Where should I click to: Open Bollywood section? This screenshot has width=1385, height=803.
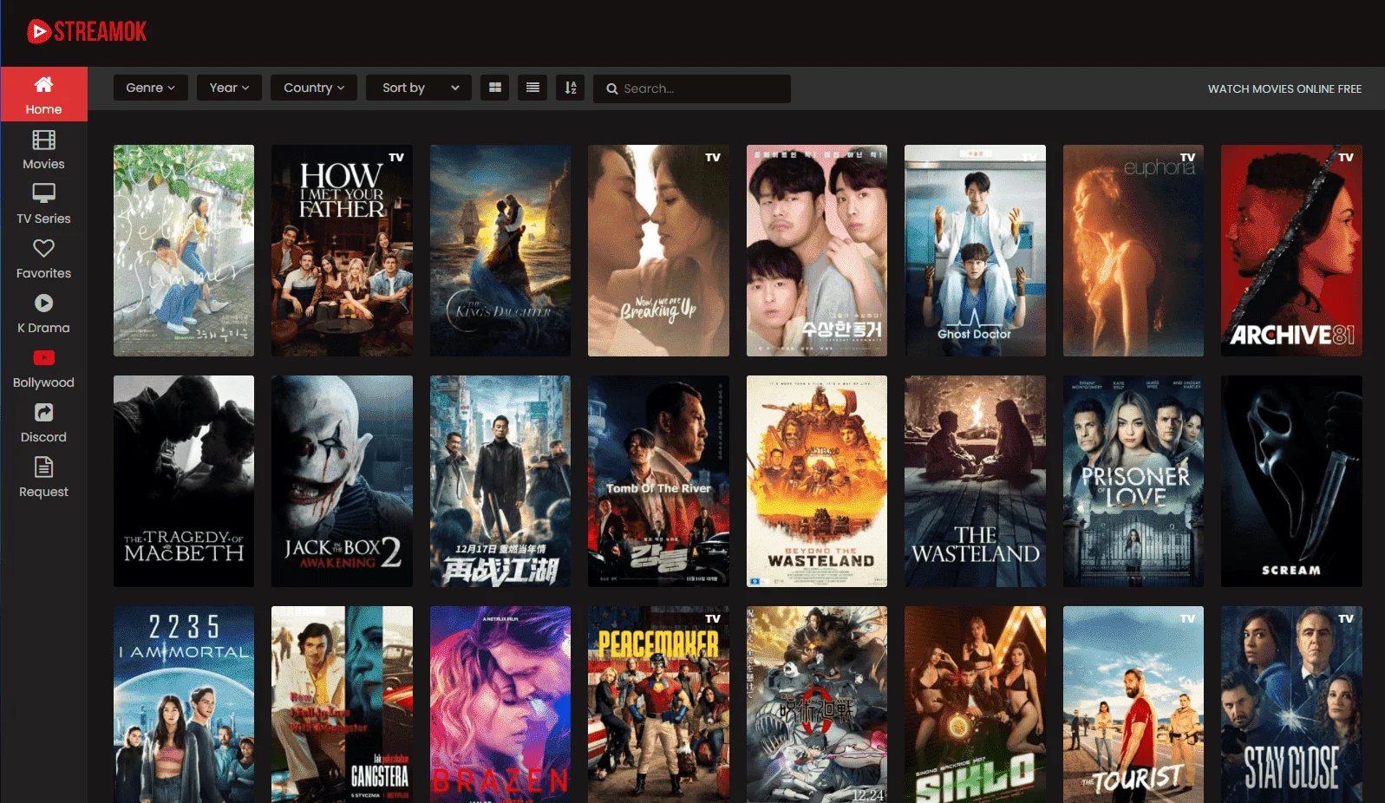43,369
